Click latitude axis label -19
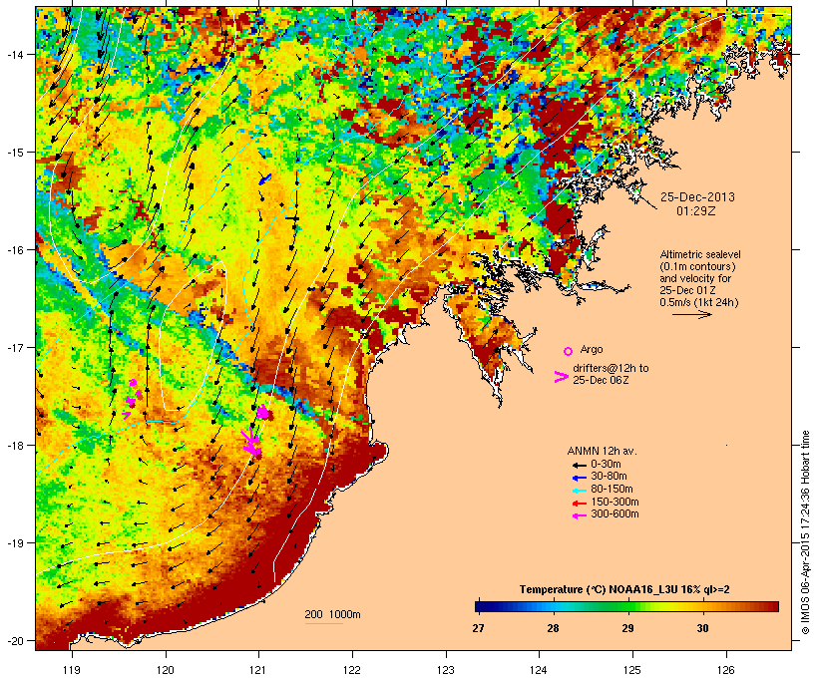 coord(14,543)
